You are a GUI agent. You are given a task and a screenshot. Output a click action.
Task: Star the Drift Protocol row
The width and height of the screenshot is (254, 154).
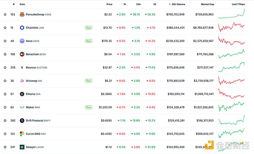click(5, 120)
